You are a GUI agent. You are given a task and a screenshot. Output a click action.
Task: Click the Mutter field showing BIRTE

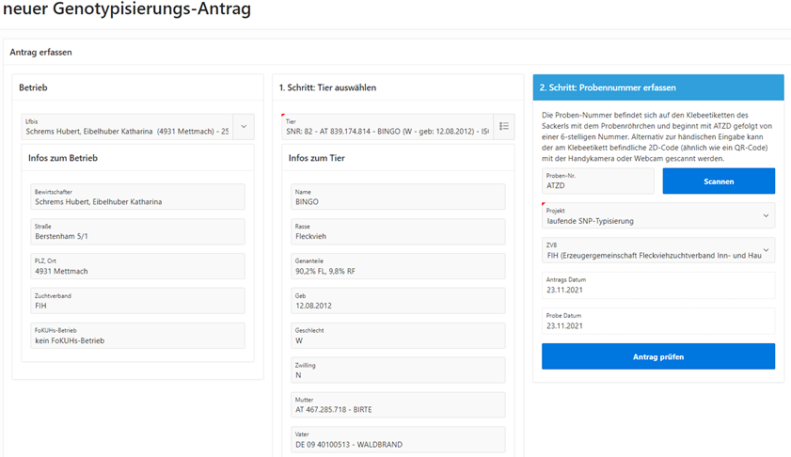point(398,405)
